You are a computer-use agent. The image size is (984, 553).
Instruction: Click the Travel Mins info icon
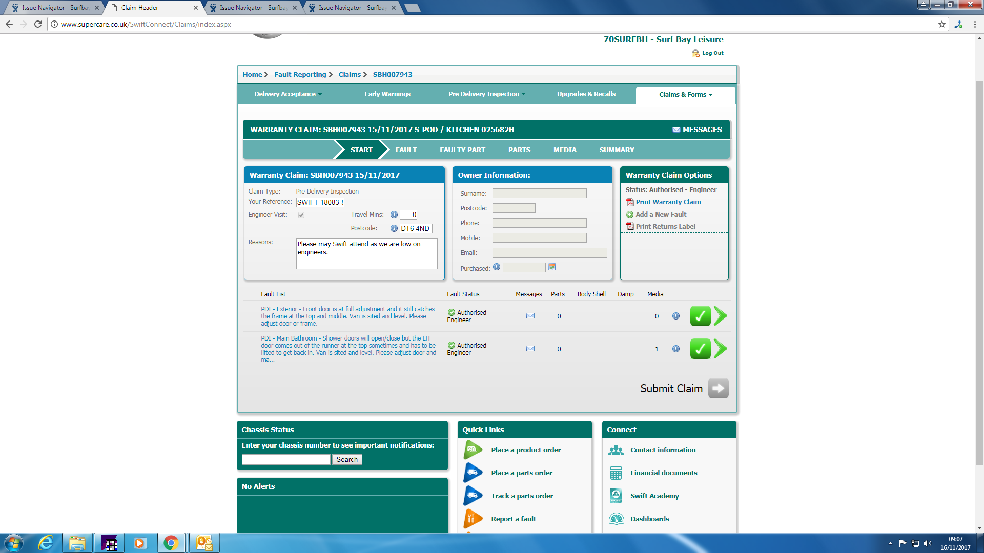(394, 215)
